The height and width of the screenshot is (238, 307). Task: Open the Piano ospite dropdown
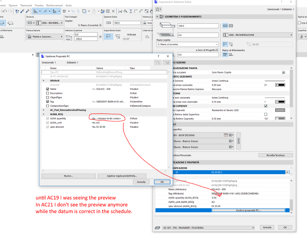tap(187, 45)
